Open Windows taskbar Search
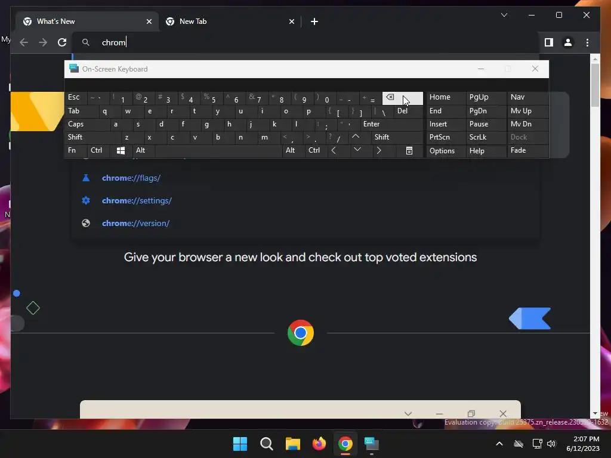 267,444
